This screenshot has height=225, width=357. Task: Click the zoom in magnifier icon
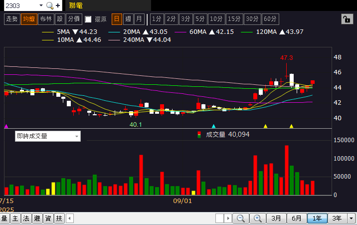pos(257,219)
